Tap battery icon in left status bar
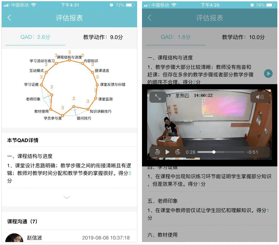Screen dimensions: 279x245 click(130, 5)
